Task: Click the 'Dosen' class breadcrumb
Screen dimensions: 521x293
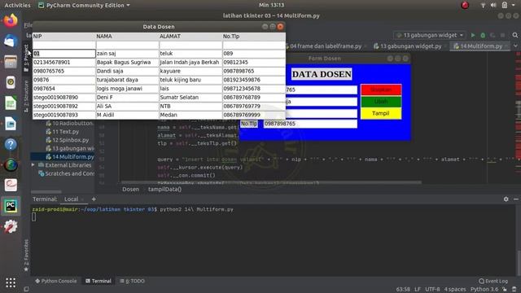Action: (130, 190)
